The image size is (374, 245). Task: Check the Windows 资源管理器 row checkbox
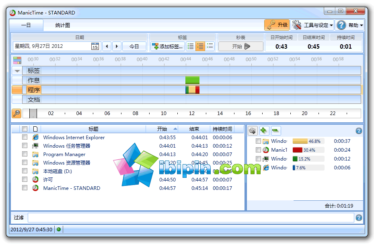[x=25, y=162]
